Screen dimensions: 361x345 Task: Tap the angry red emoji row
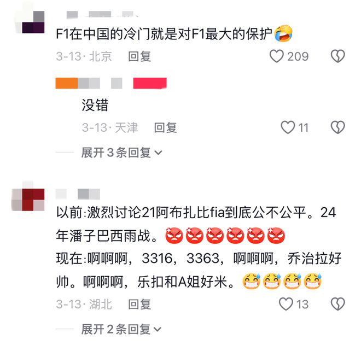tap(225, 236)
